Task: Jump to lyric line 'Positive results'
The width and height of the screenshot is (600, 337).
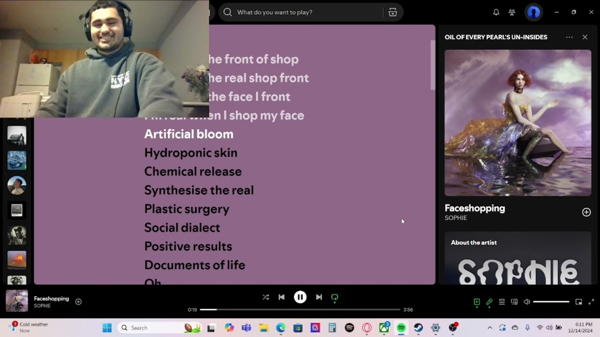Action: point(188,246)
